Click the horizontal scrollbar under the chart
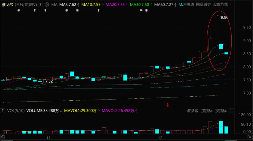 pos(126,138)
